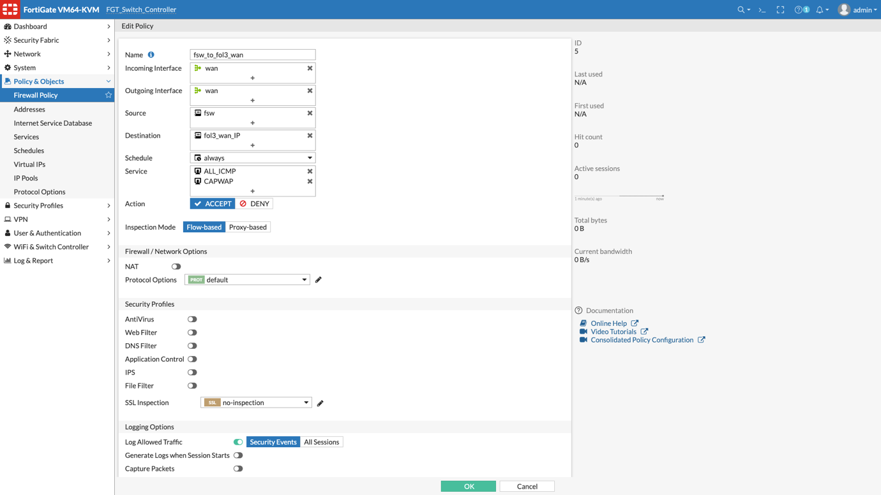Viewport: 881px width, 495px height.
Task: Click the favorite star on Firewall Policy
Action: tap(109, 95)
